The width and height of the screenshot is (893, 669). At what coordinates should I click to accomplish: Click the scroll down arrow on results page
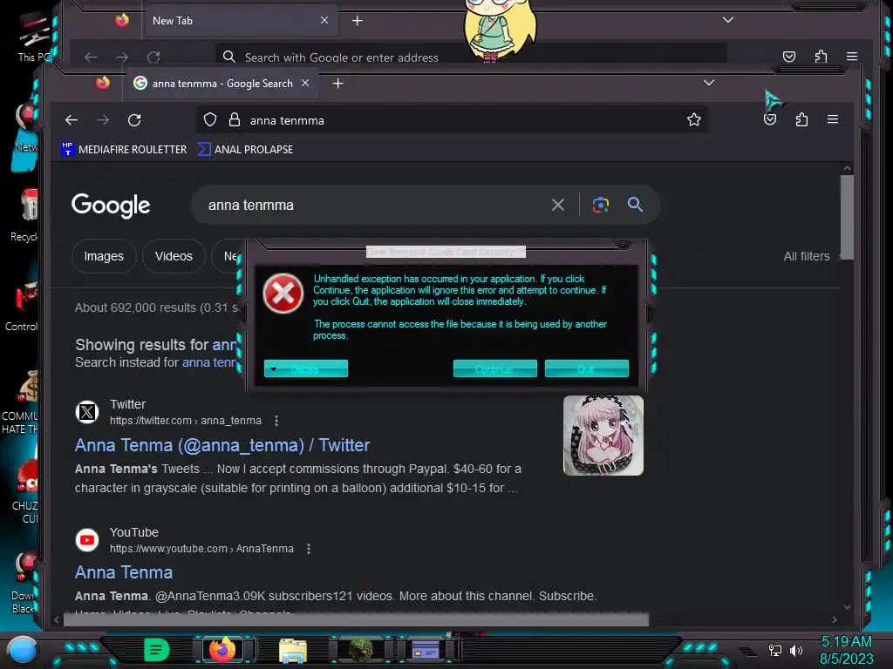click(x=847, y=607)
